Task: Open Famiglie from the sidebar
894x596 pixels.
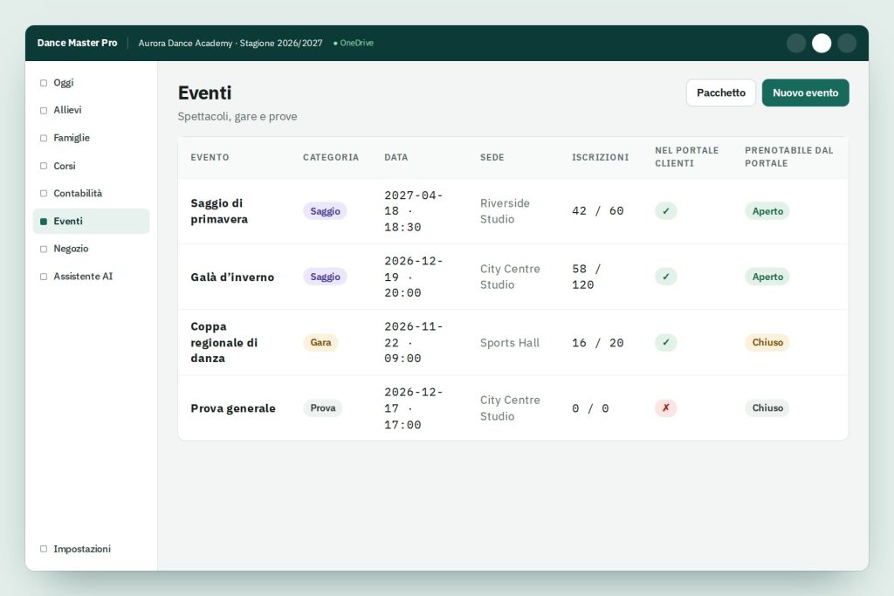Action: tap(91, 138)
